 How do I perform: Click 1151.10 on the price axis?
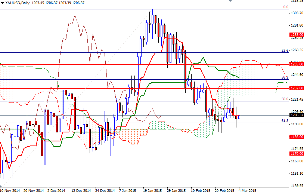tap(297, 174)
